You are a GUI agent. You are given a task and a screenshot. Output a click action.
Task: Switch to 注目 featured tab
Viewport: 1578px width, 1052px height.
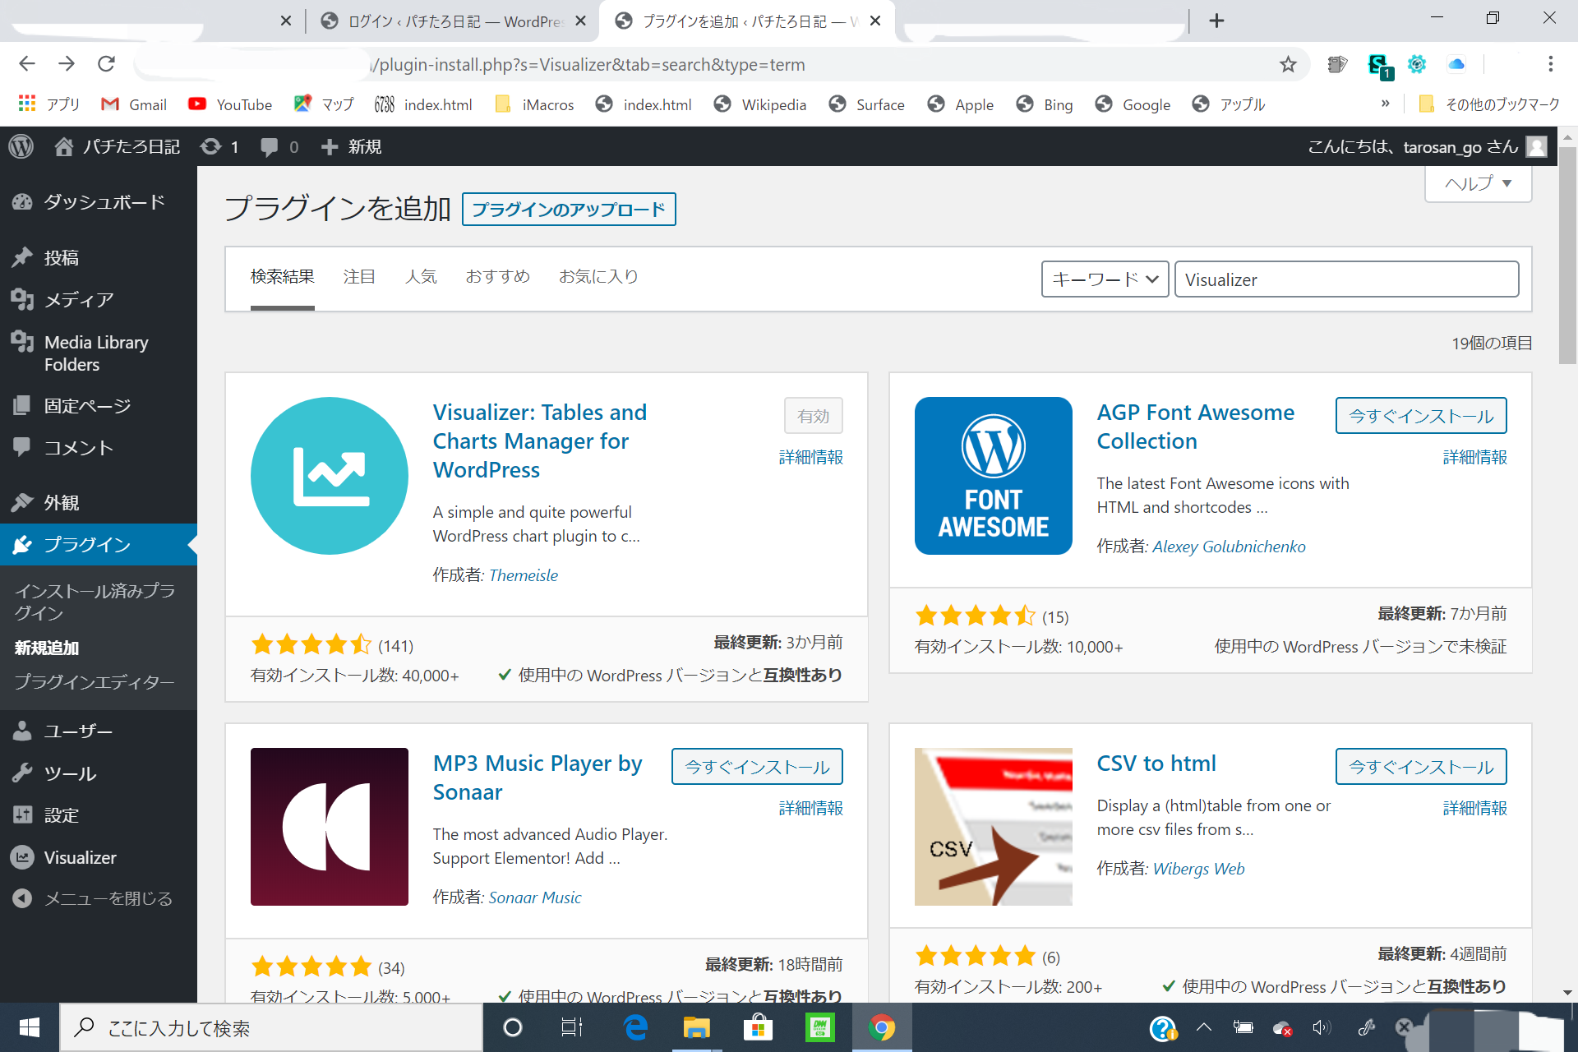(359, 277)
